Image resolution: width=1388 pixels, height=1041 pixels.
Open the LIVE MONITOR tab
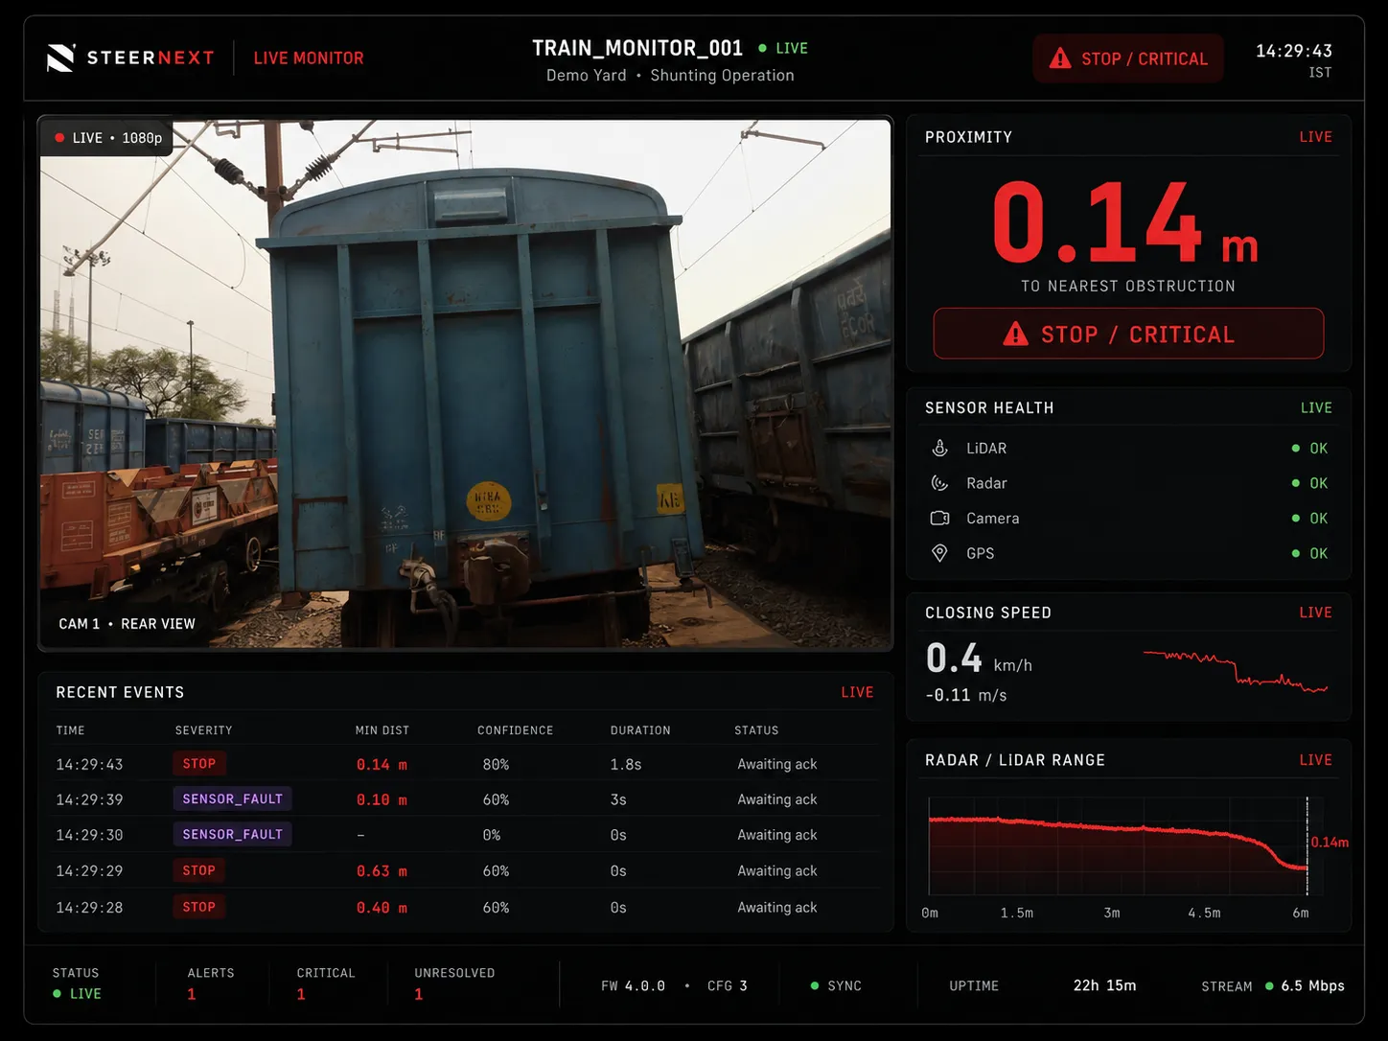[x=309, y=58]
